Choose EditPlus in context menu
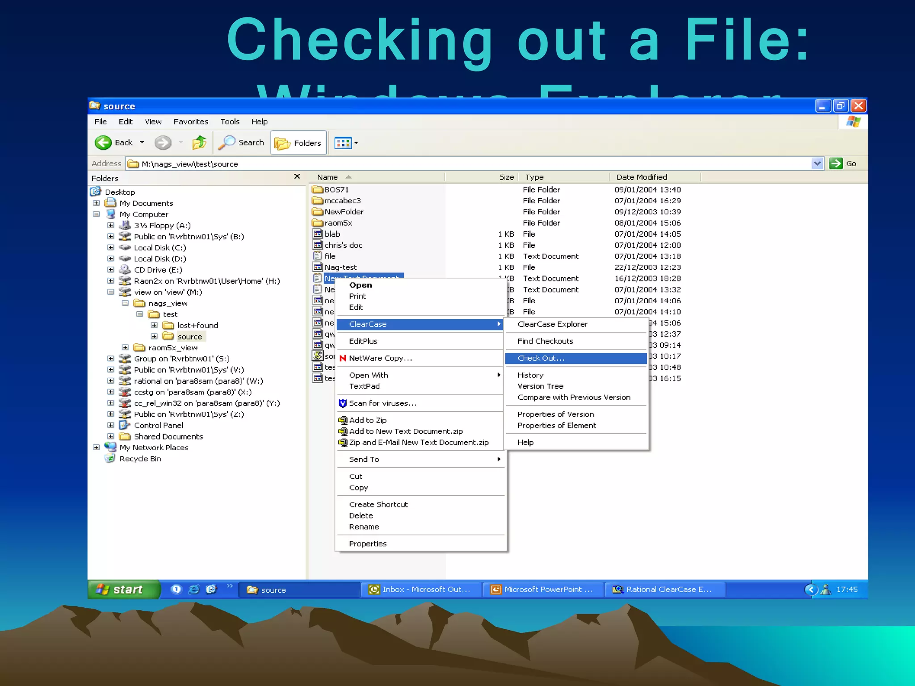Viewport: 915px width, 686px height. pos(421,341)
